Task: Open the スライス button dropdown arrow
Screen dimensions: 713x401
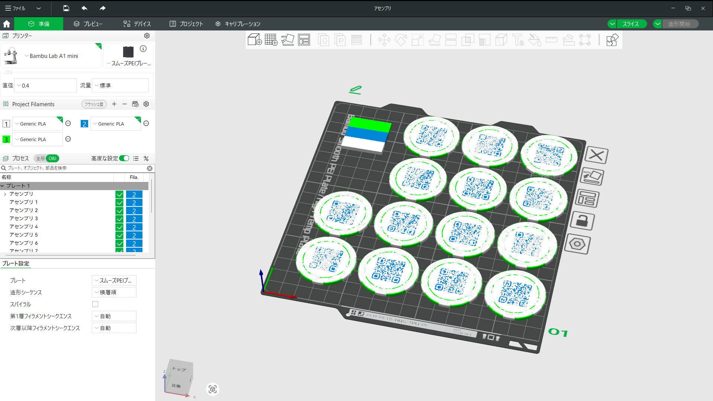Action: pos(612,24)
